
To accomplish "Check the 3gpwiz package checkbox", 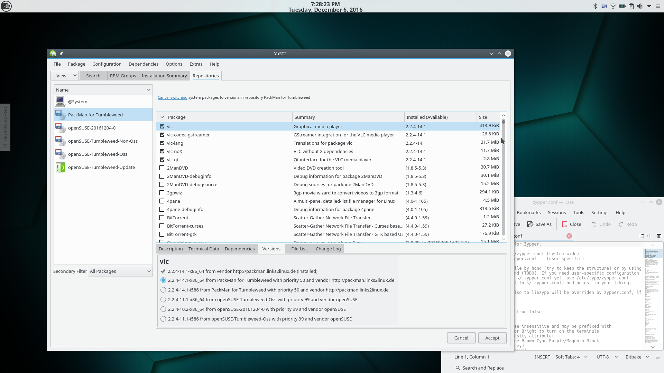I will (162, 193).
